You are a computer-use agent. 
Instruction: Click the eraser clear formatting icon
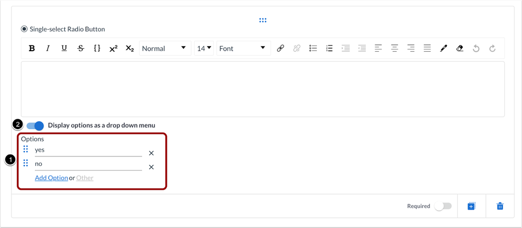click(x=460, y=49)
